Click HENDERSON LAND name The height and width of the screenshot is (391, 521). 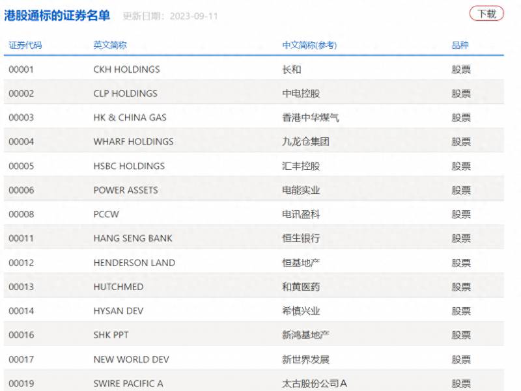point(134,263)
